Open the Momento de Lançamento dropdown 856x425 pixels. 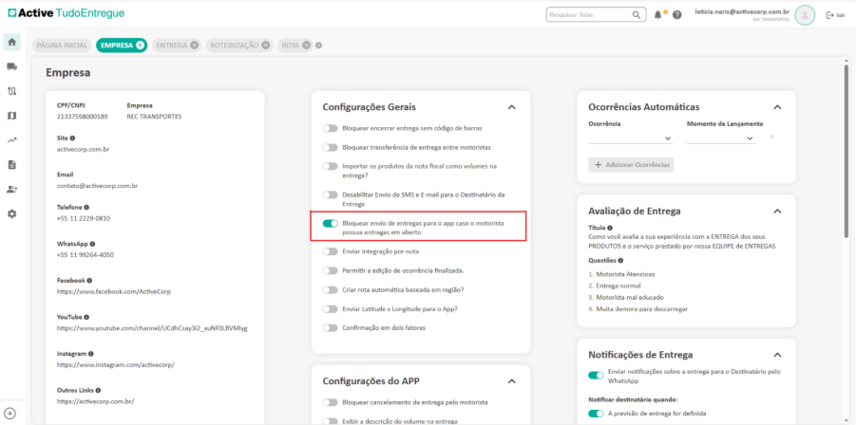tap(721, 139)
